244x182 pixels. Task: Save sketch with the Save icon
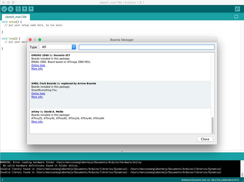(x=31, y=9)
